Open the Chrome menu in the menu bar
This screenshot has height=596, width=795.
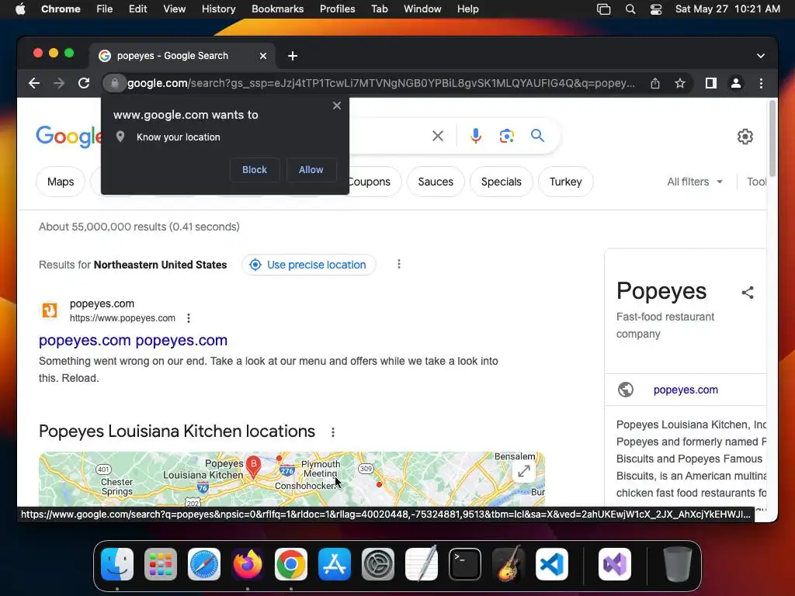tap(61, 9)
